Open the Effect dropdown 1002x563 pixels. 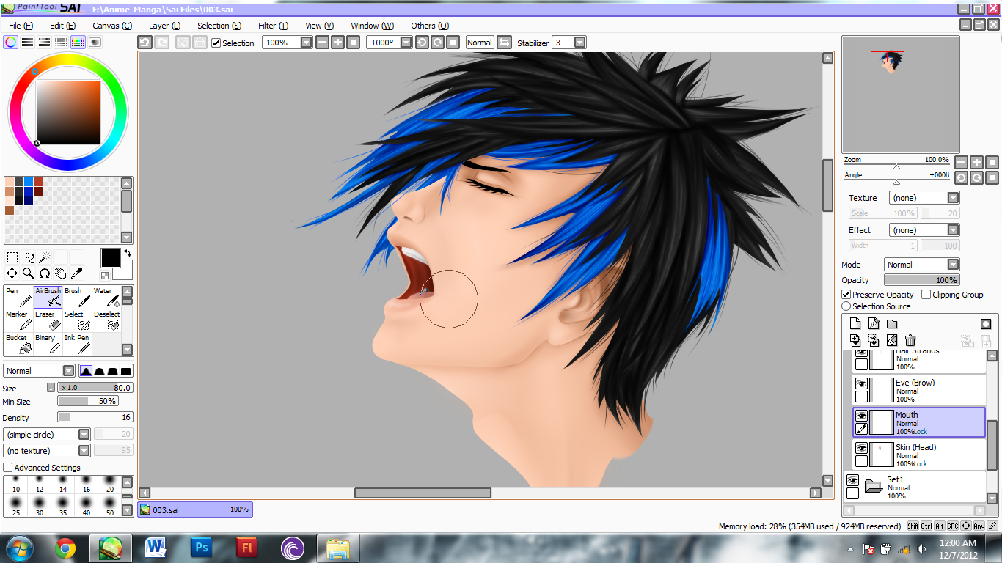tap(953, 230)
